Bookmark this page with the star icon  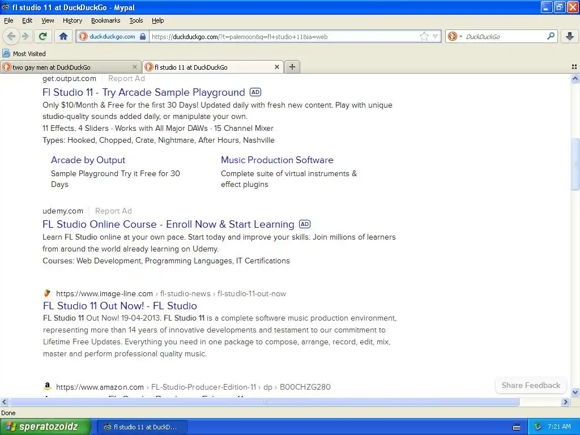click(x=424, y=36)
